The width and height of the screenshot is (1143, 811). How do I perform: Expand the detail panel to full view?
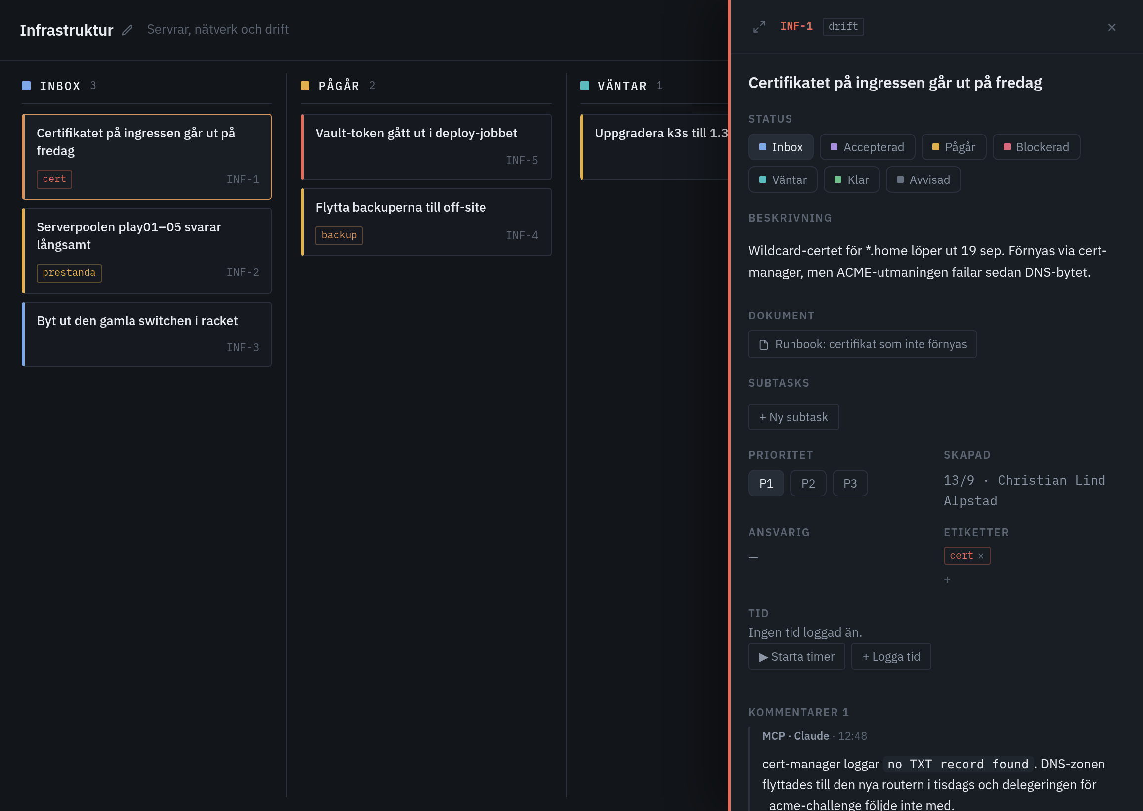[759, 27]
